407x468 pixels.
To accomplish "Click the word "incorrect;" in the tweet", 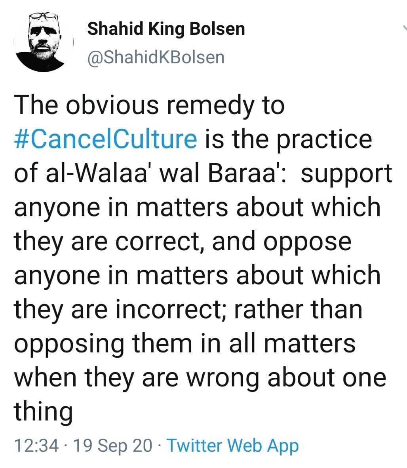I will [171, 309].
